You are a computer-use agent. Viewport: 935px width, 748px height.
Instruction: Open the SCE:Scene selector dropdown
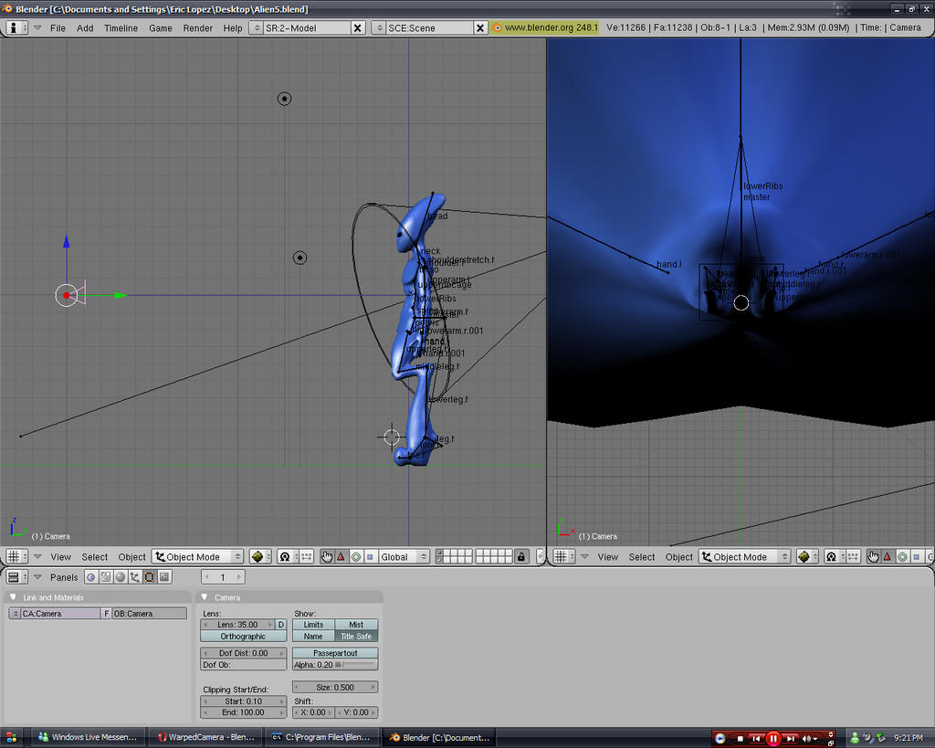click(378, 27)
